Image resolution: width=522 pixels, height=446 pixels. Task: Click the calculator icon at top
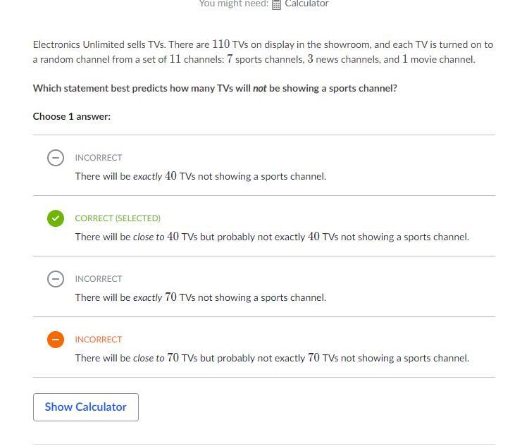[277, 4]
